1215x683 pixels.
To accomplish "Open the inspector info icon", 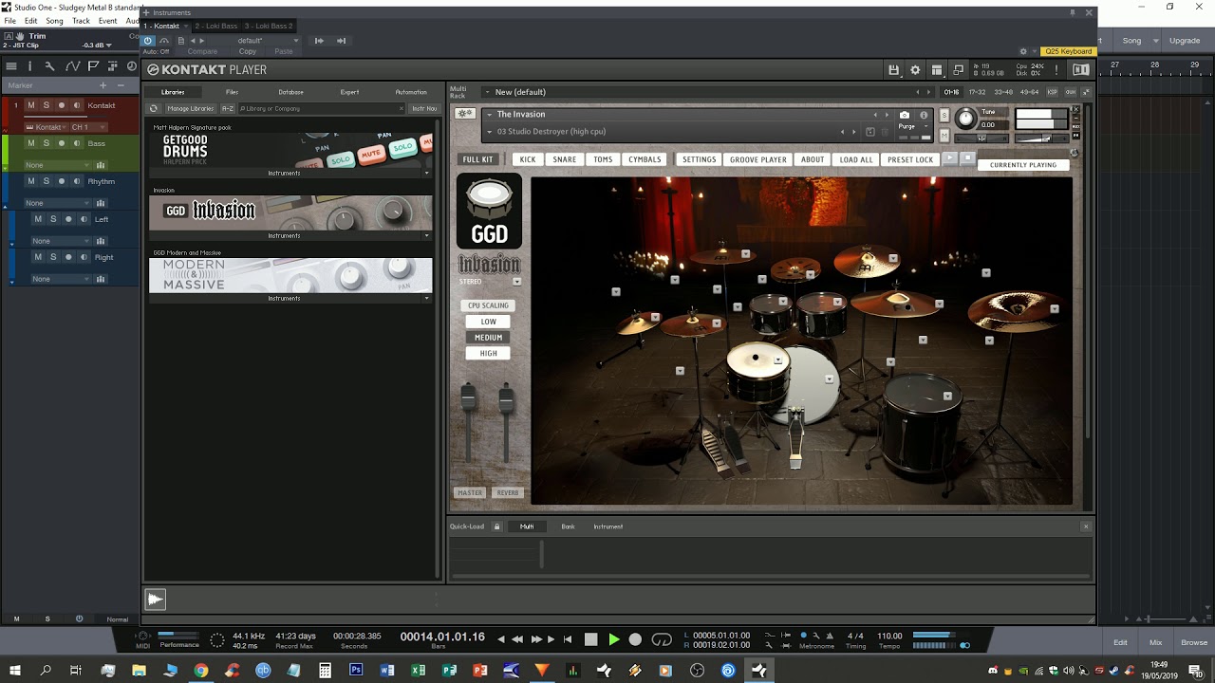I will pos(29,66).
